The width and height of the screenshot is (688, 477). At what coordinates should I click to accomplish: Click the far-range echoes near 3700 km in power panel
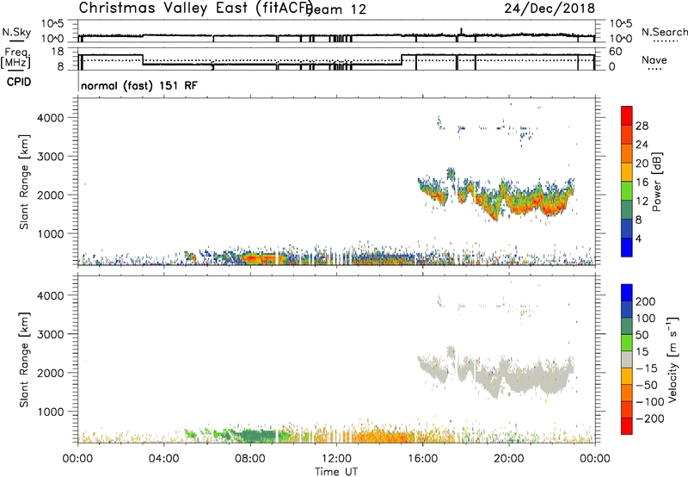(x=487, y=128)
